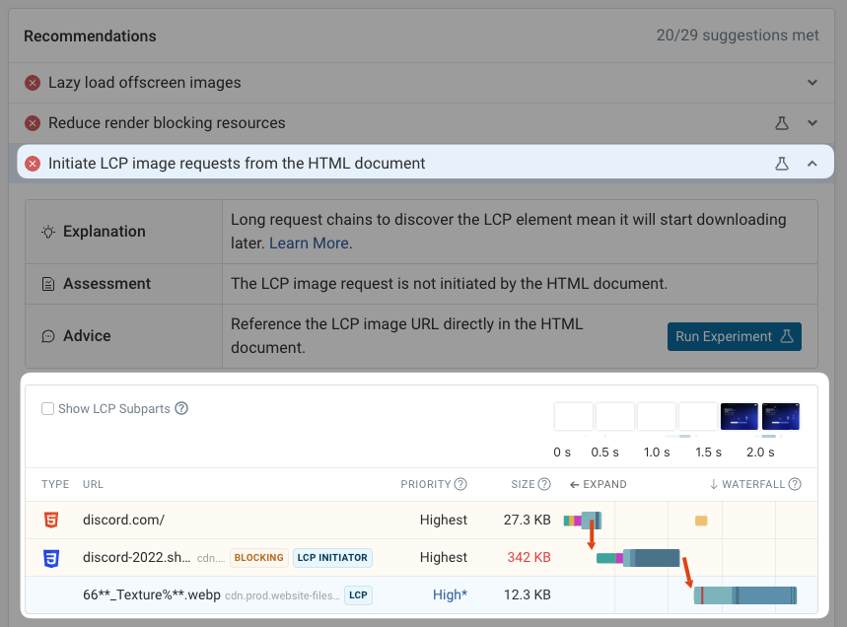This screenshot has width=847, height=627.
Task: Select the LCP INITIATOR badge
Action: pyautogui.click(x=333, y=558)
